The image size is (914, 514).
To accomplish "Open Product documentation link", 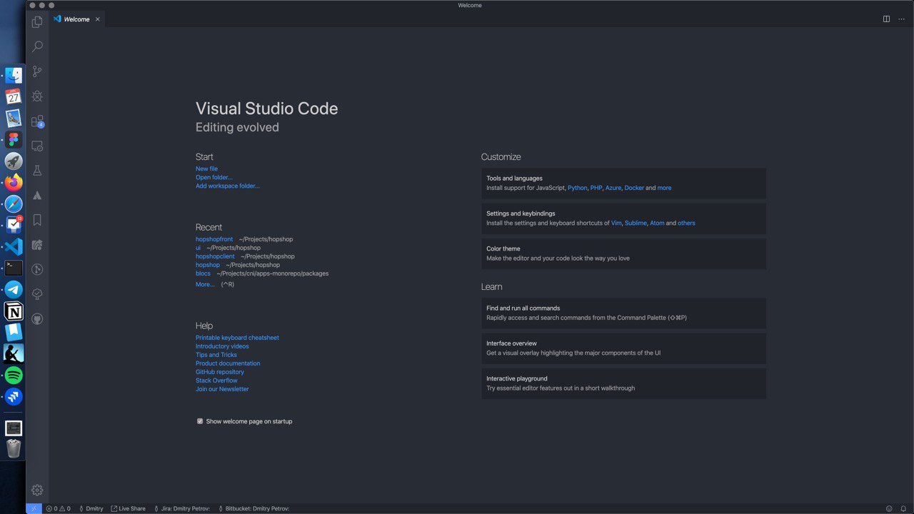I will 228,363.
